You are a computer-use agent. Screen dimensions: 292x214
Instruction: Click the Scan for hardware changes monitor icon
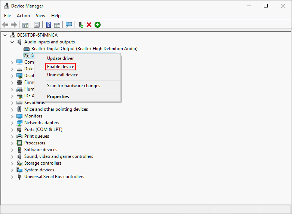(x=69, y=25)
